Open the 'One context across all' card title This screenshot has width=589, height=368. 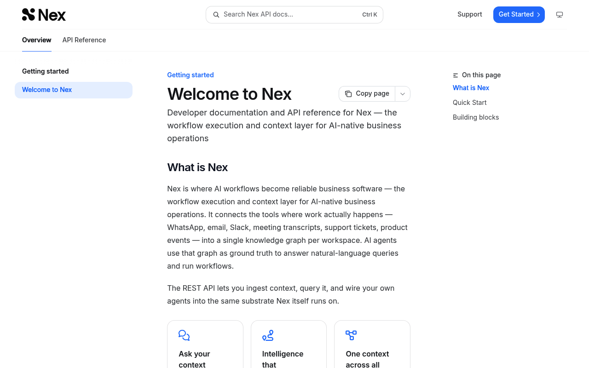pyautogui.click(x=367, y=359)
